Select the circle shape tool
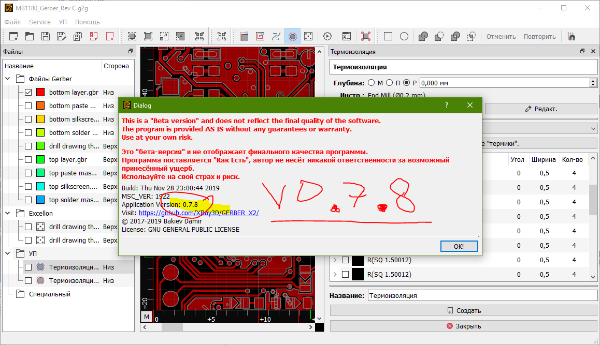Screen dimensions: 600x345 click(x=404, y=36)
